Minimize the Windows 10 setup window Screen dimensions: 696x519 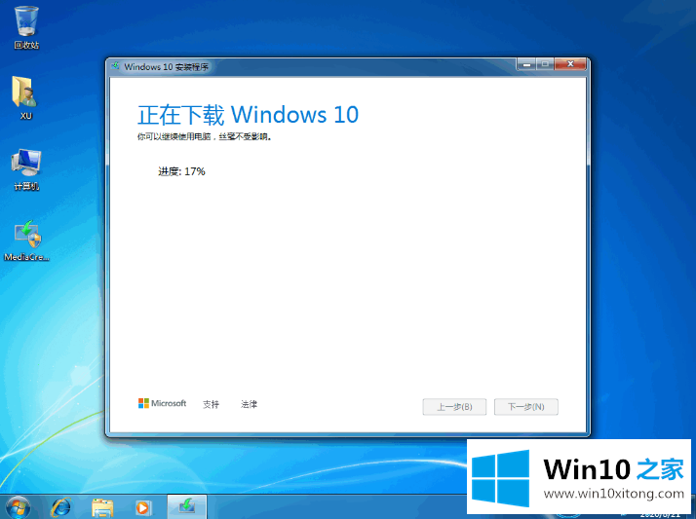tap(526, 64)
